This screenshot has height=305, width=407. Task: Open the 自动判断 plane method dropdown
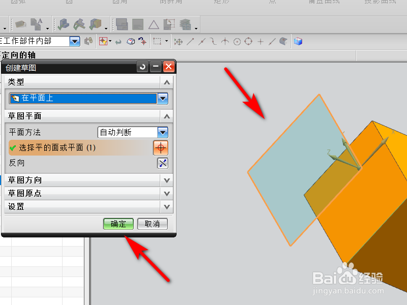tap(163, 133)
